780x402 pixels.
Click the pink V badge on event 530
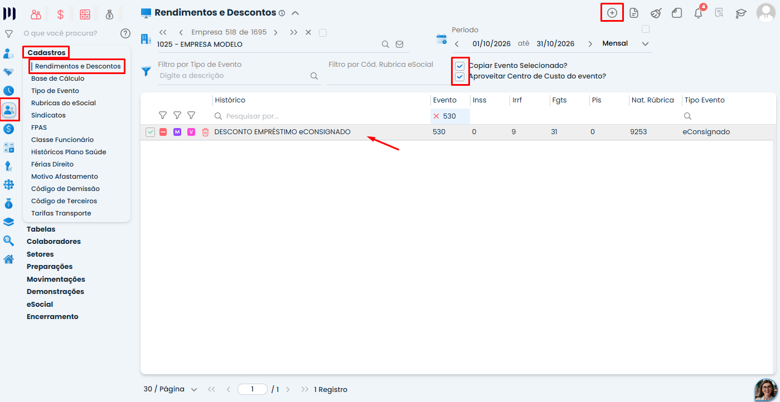(x=191, y=132)
